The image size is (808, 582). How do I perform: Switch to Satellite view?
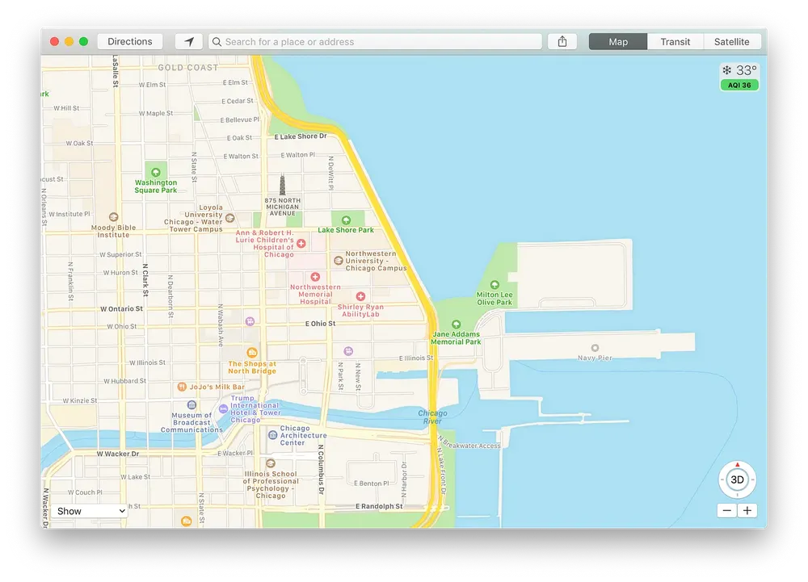click(731, 41)
